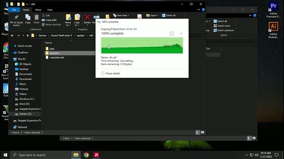
Task: Open Explorer help question mark icon
Action: [203, 10]
